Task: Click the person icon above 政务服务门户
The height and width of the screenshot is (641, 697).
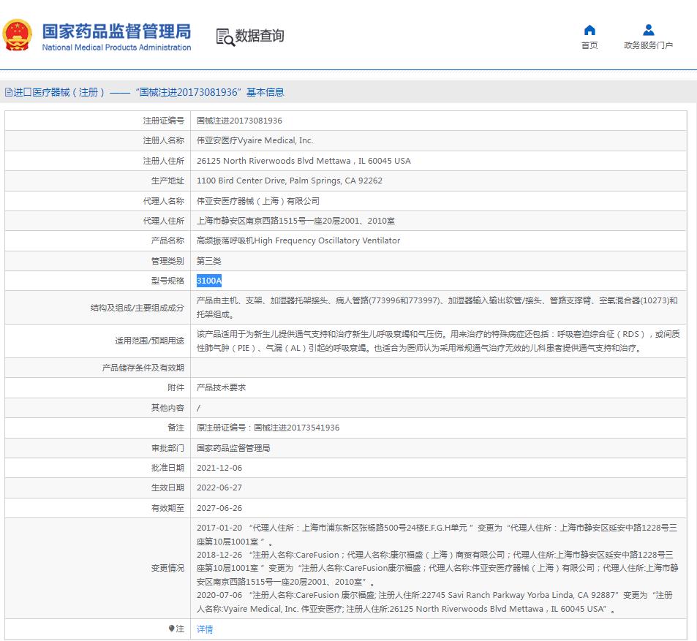Action: 648,30
